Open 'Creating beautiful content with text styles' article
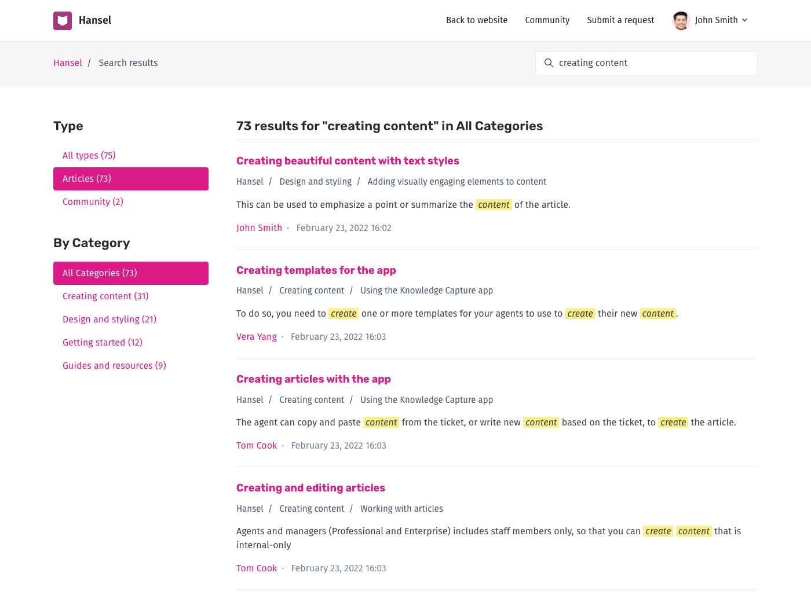 [x=348, y=161]
